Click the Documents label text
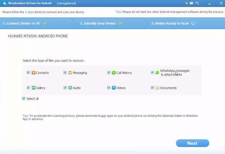 tap(168, 88)
